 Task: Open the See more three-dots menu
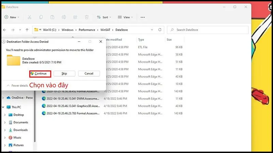coord(143,17)
